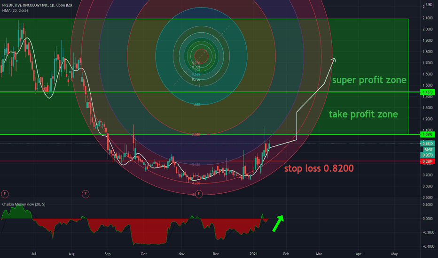The image size is (438, 258).
Task: Select the 'take profit zone' text annotation
Action: (363, 114)
